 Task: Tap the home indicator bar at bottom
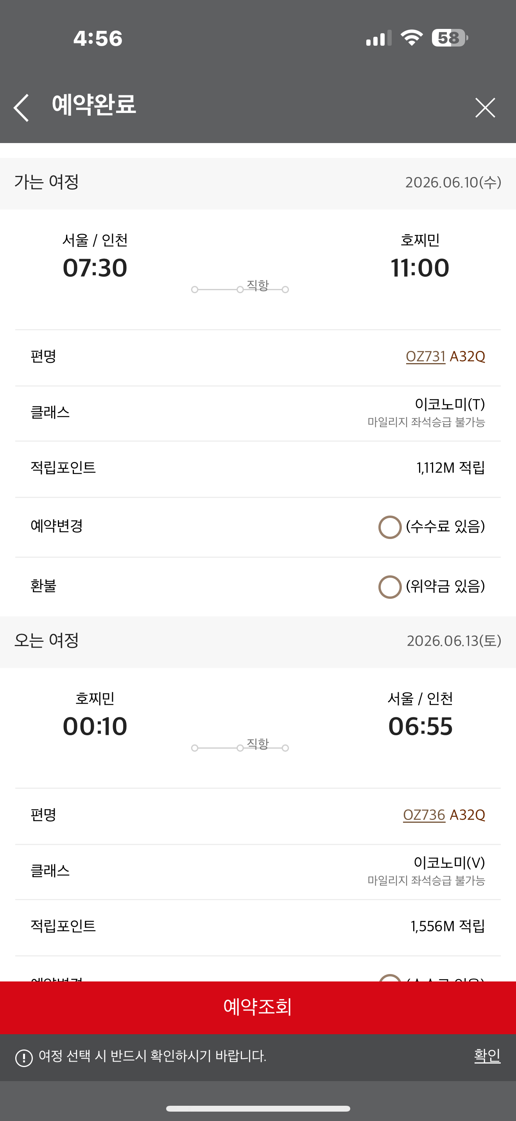[x=258, y=1108]
